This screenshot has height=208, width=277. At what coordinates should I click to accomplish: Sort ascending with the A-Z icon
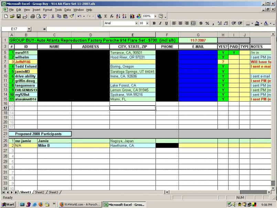118,16
